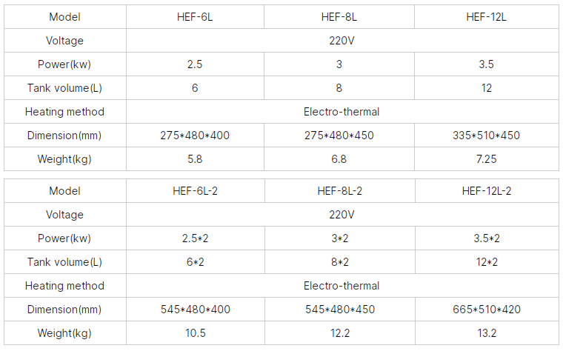Click the tank volume 12*2 cell
Viewport: 563px width, 351px height.
tap(487, 262)
